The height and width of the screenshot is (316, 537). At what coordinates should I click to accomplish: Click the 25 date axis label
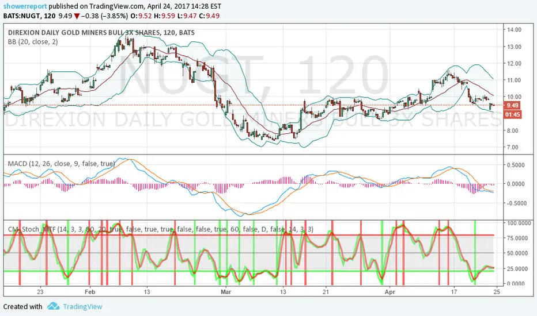[x=497, y=292]
